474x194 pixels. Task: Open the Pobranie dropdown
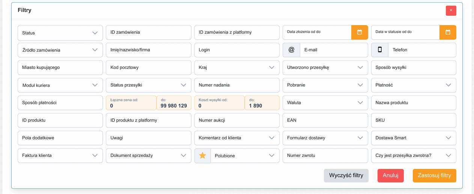tap(325, 85)
